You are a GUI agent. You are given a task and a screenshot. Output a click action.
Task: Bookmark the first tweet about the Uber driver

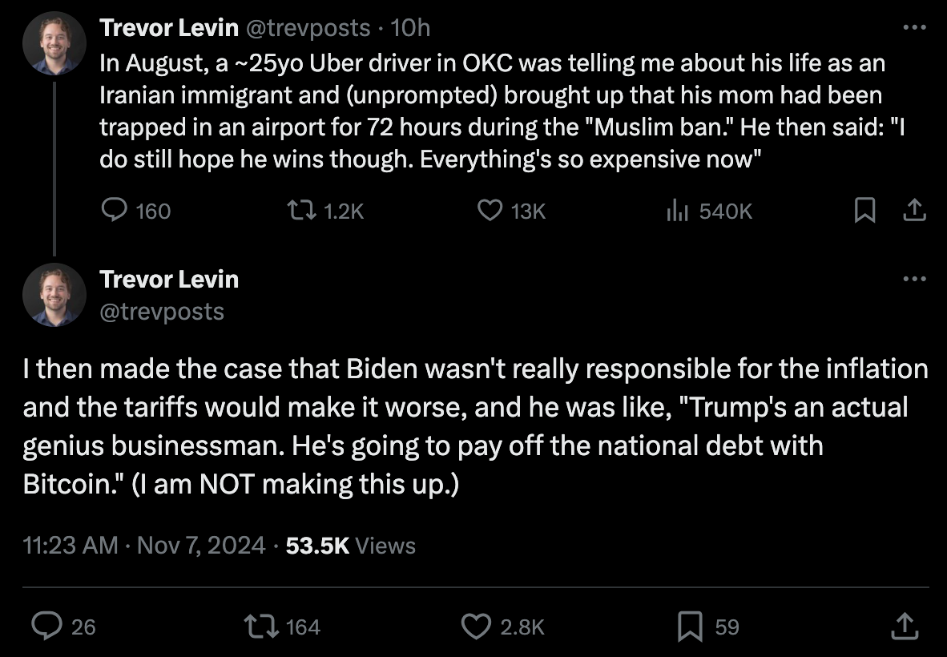click(864, 211)
